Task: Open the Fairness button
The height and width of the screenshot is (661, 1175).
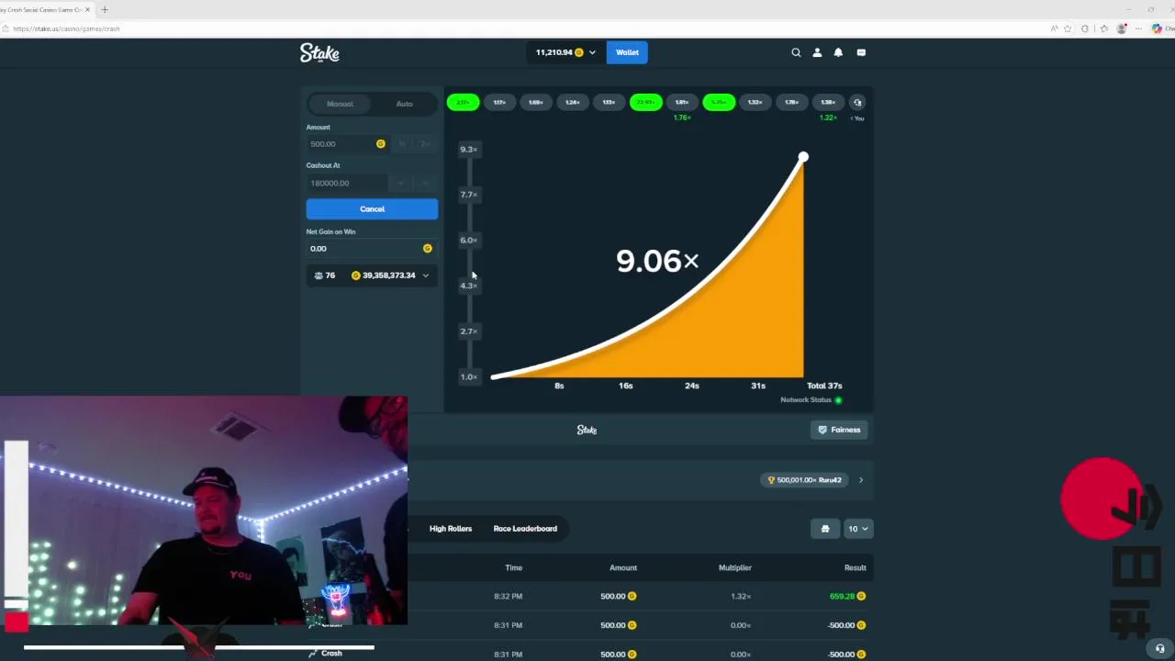Action: coord(840,430)
